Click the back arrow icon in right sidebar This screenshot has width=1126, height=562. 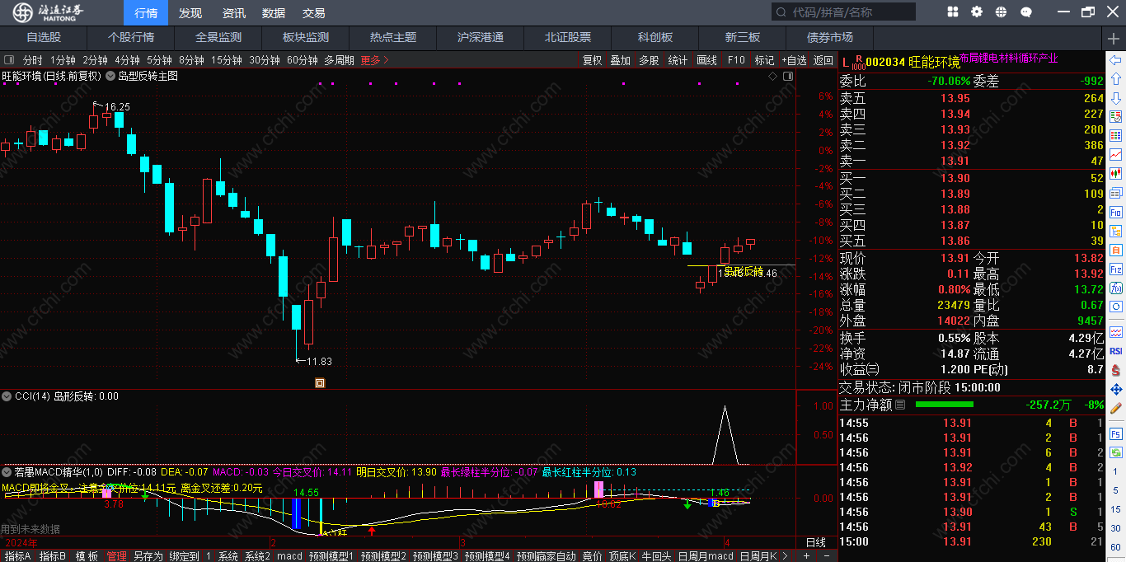pyautogui.click(x=1116, y=60)
